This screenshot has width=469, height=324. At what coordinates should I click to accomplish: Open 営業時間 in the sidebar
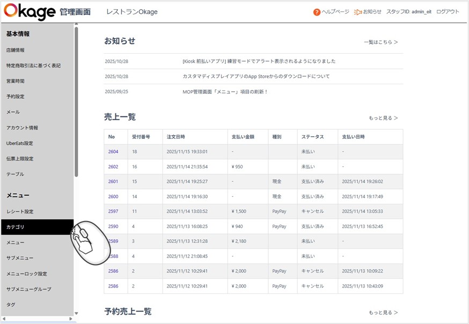pos(16,81)
